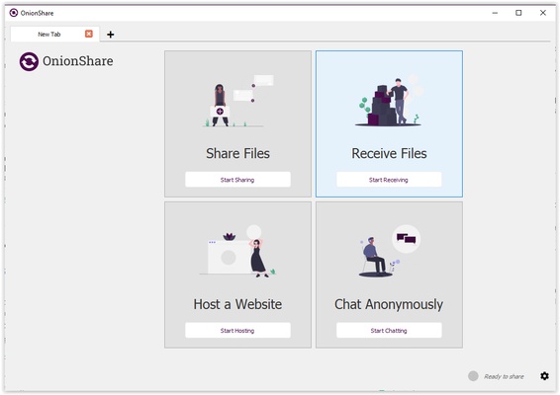Click the OnionShare title bar app icon
The width and height of the screenshot is (560, 395).
[14, 13]
